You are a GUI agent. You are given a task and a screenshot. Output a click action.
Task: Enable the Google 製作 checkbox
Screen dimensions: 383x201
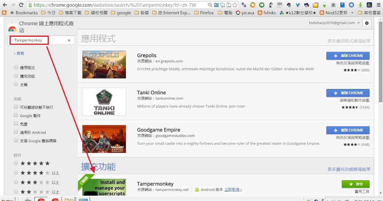tap(16, 115)
